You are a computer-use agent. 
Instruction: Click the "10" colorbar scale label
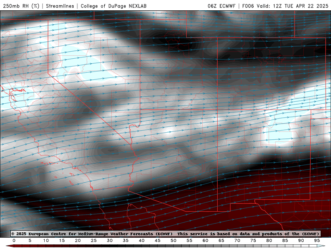pos(46,241)
